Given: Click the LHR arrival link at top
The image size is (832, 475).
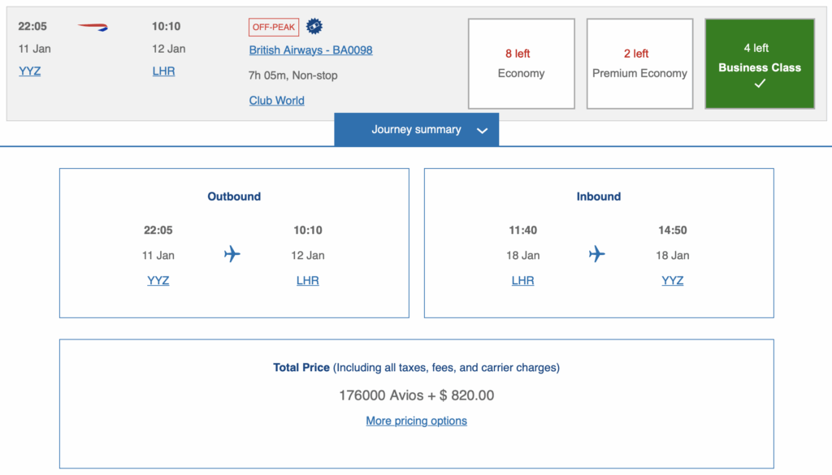Looking at the screenshot, I should click(x=163, y=71).
